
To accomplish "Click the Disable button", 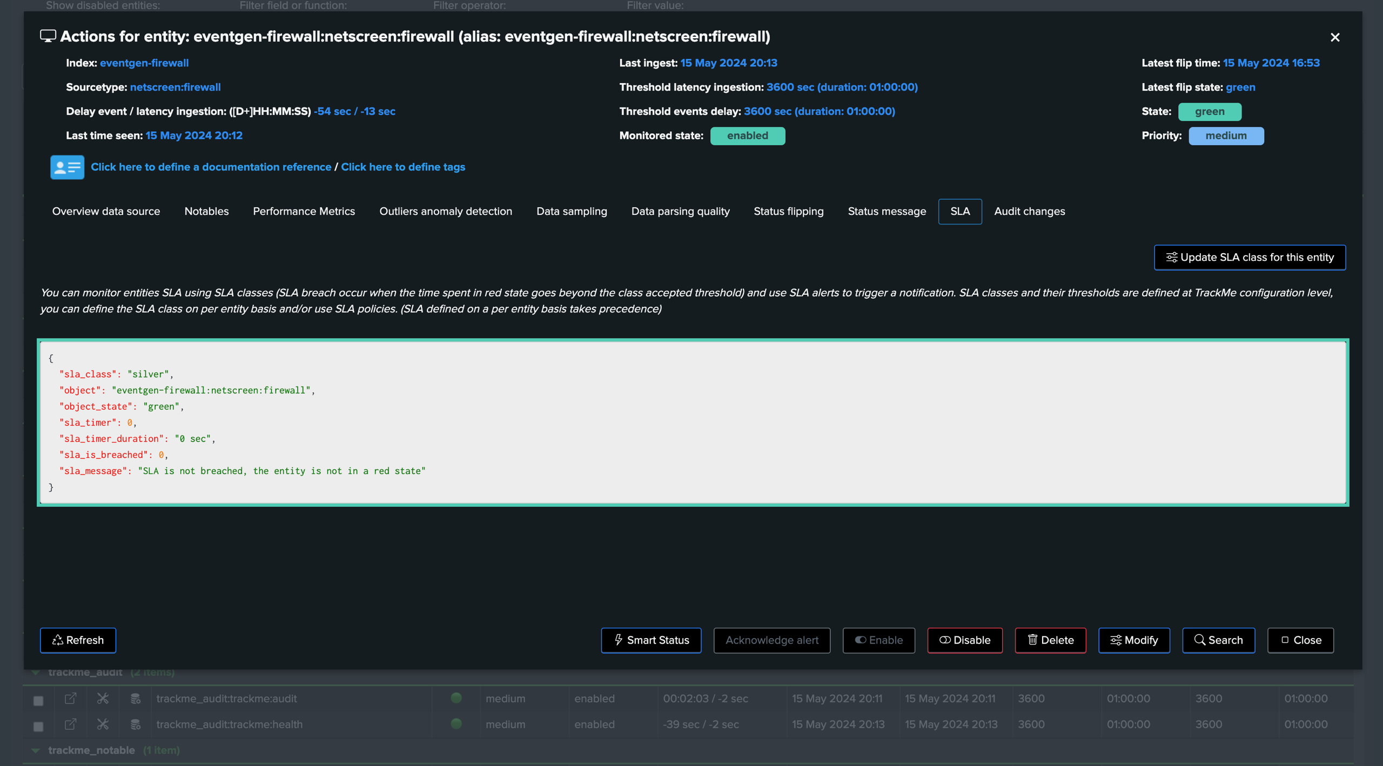I will 964,640.
